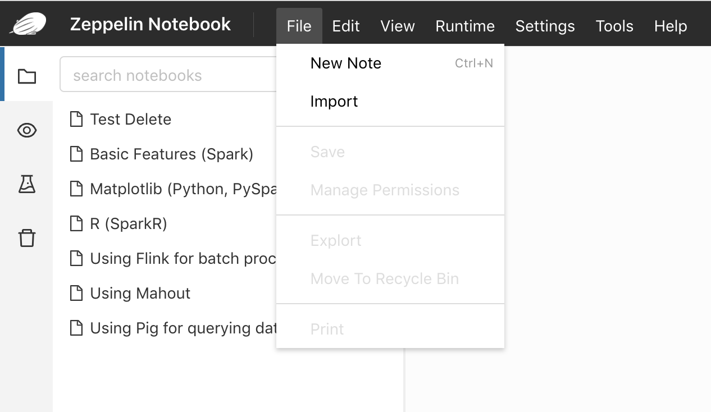The height and width of the screenshot is (412, 711).
Task: Click the search notebooks input field
Action: coord(168,75)
